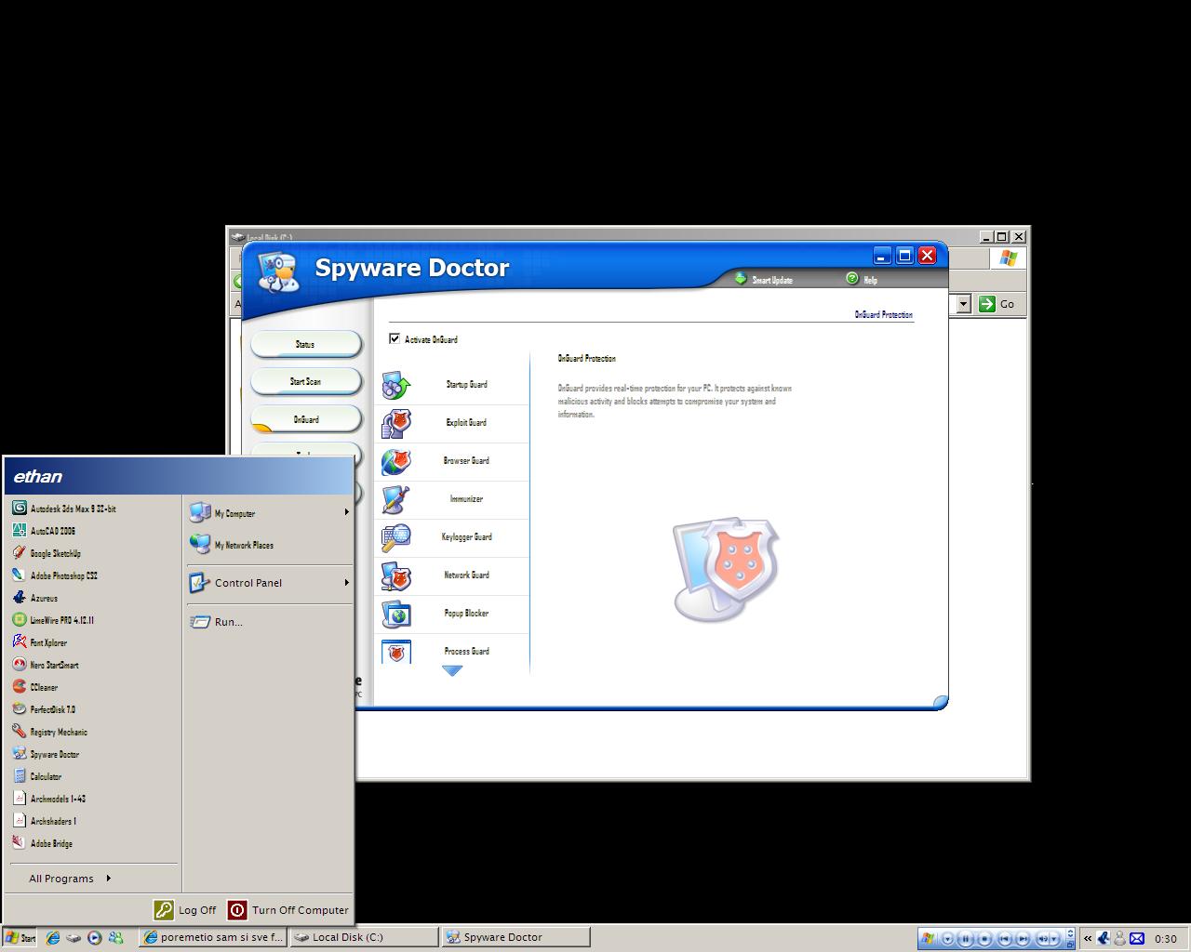
Task: Click the blue down arrow below guard list
Action: (452, 670)
